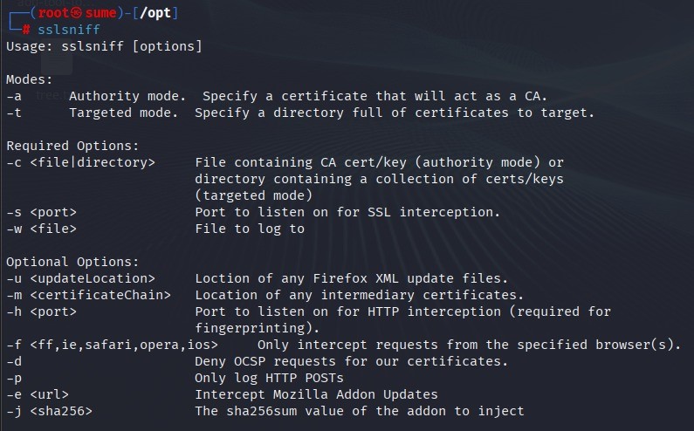Click the sume hostname in prompt
Viewport: 694px width, 431px height.
click(100, 13)
